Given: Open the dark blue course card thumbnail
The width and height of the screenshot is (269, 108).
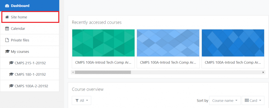Looking at the screenshot, I should coord(233,43).
